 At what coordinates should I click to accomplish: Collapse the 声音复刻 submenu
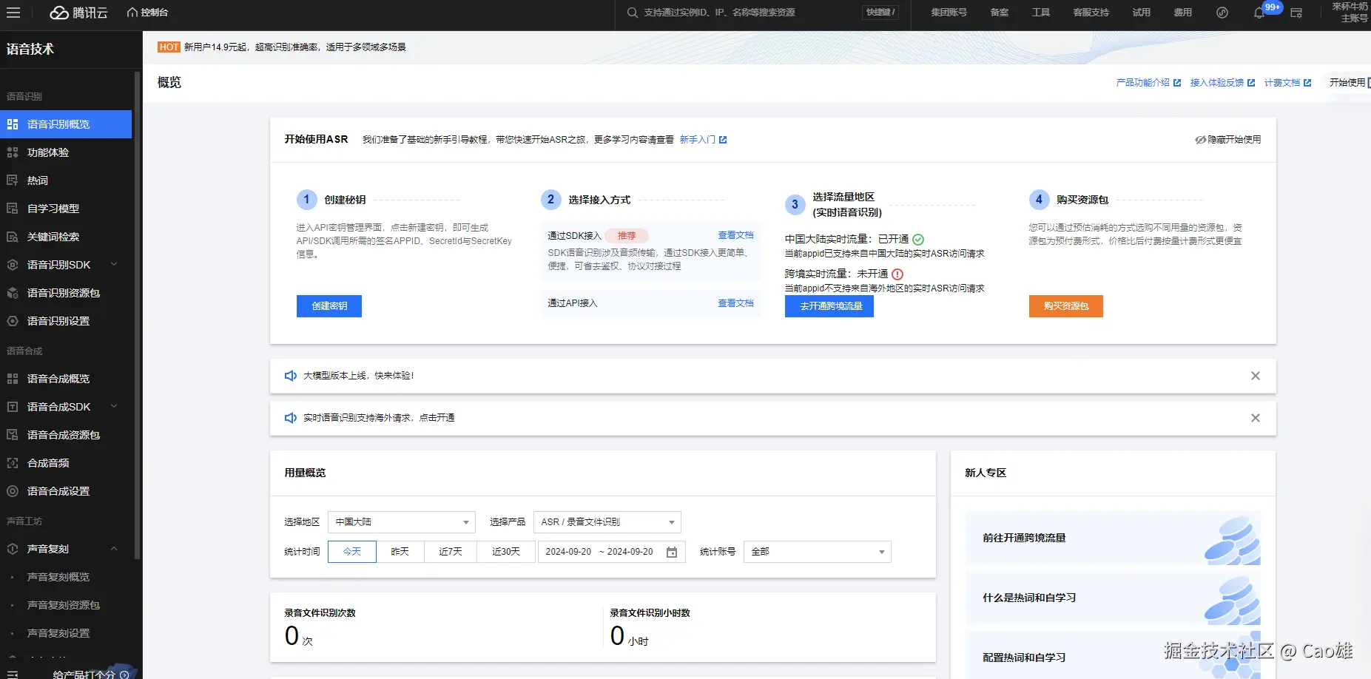coord(114,549)
